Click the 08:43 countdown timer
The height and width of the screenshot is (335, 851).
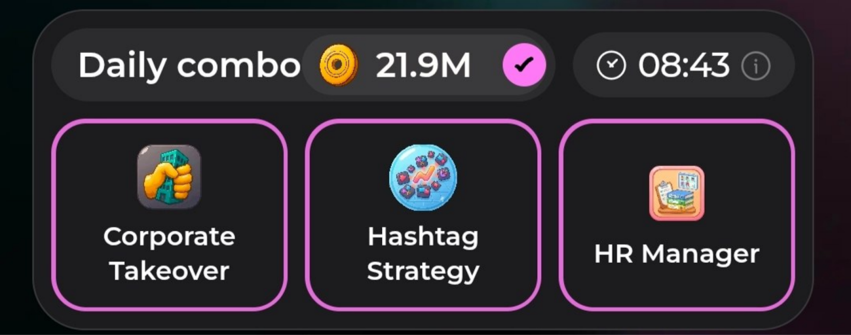683,66
